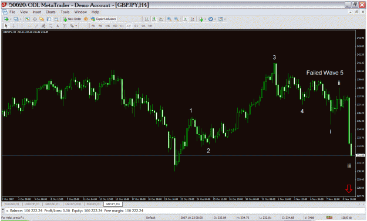The image size is (367, 221).
Task: Switch to H1 timeframe
Action: coord(122,26)
